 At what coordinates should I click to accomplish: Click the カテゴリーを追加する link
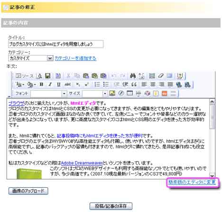(x=75, y=58)
